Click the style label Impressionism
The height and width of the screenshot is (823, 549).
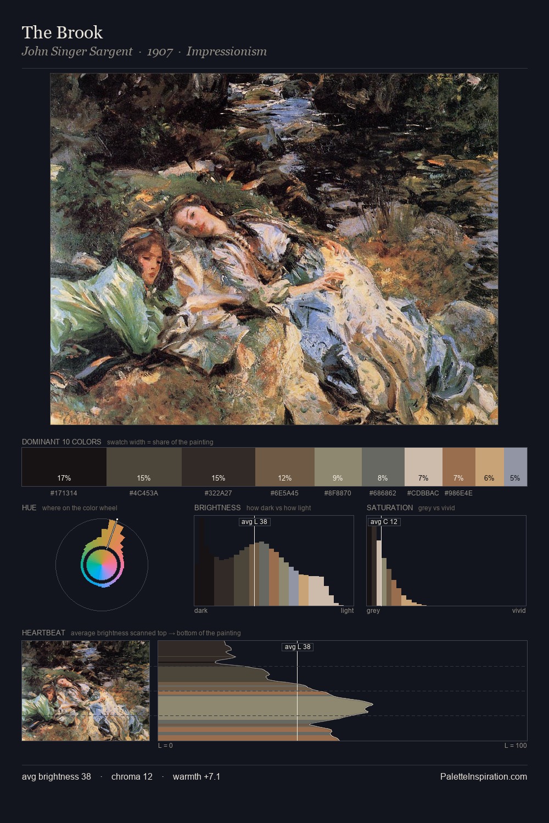[x=227, y=52]
